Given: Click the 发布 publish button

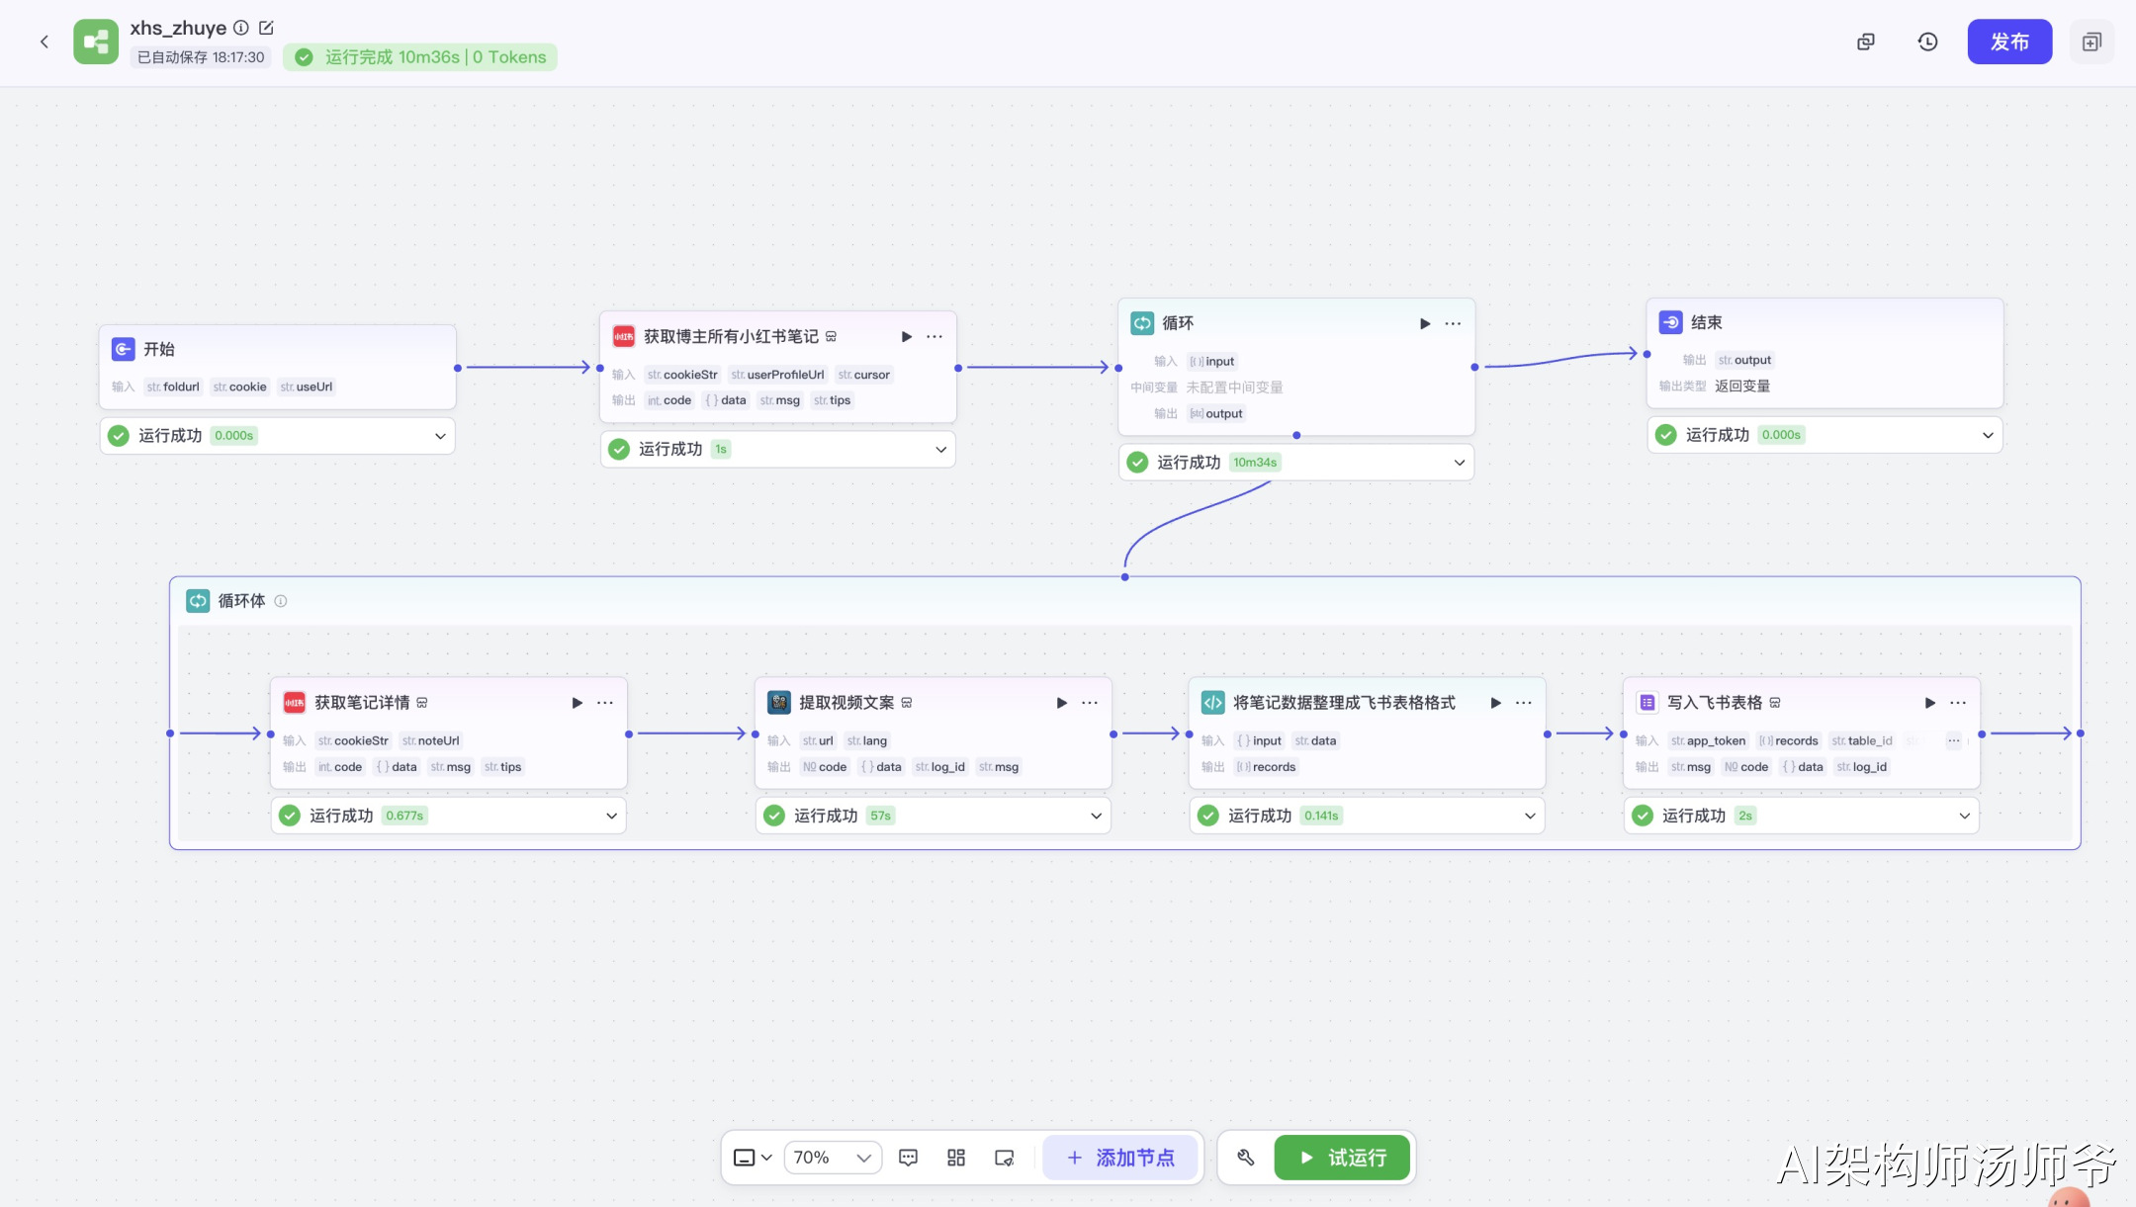Looking at the screenshot, I should (2008, 42).
